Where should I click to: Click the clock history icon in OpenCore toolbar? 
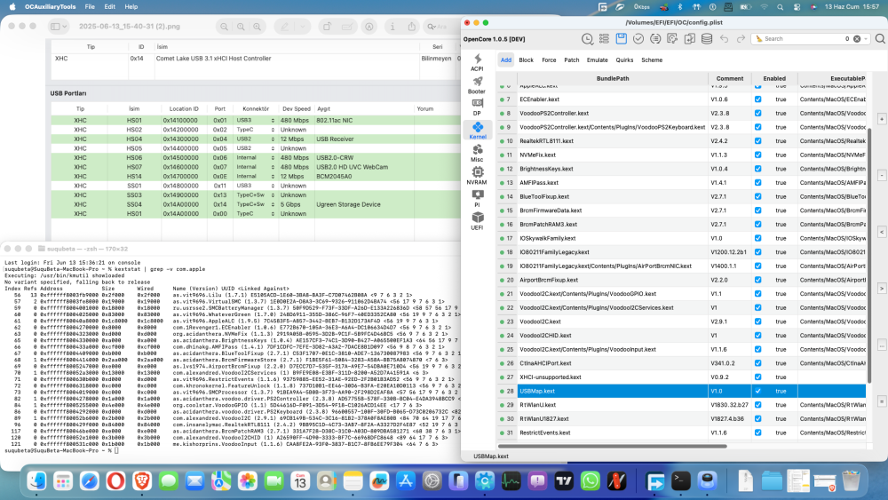tap(587, 38)
